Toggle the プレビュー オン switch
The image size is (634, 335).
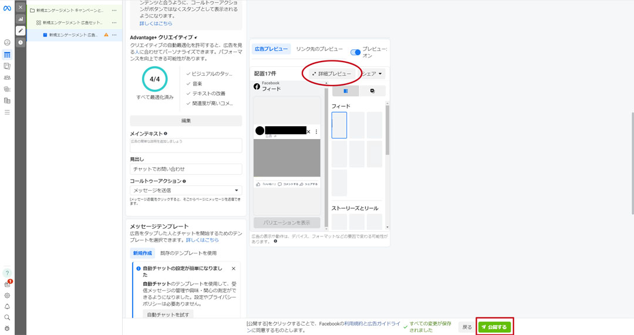pyautogui.click(x=355, y=52)
